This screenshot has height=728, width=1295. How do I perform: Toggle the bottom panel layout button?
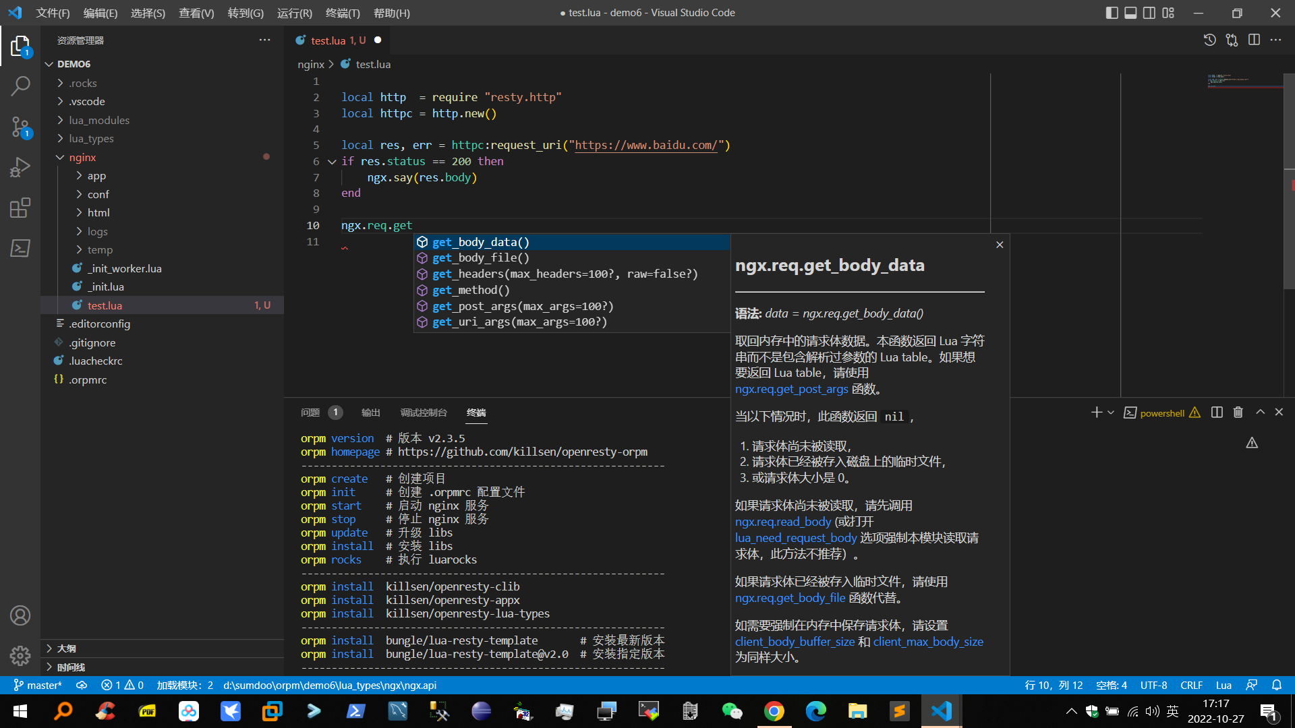1130,13
